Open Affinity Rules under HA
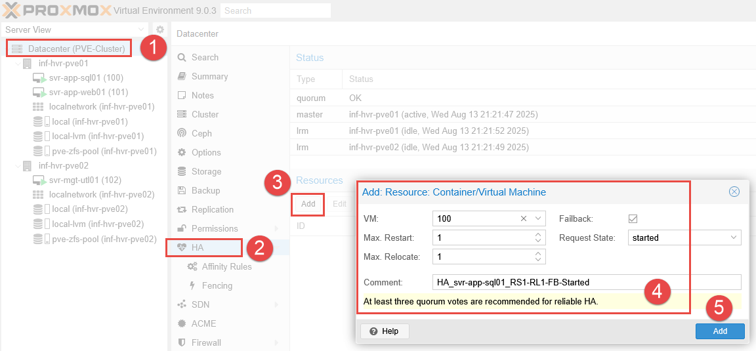The image size is (756, 351). pos(226,266)
